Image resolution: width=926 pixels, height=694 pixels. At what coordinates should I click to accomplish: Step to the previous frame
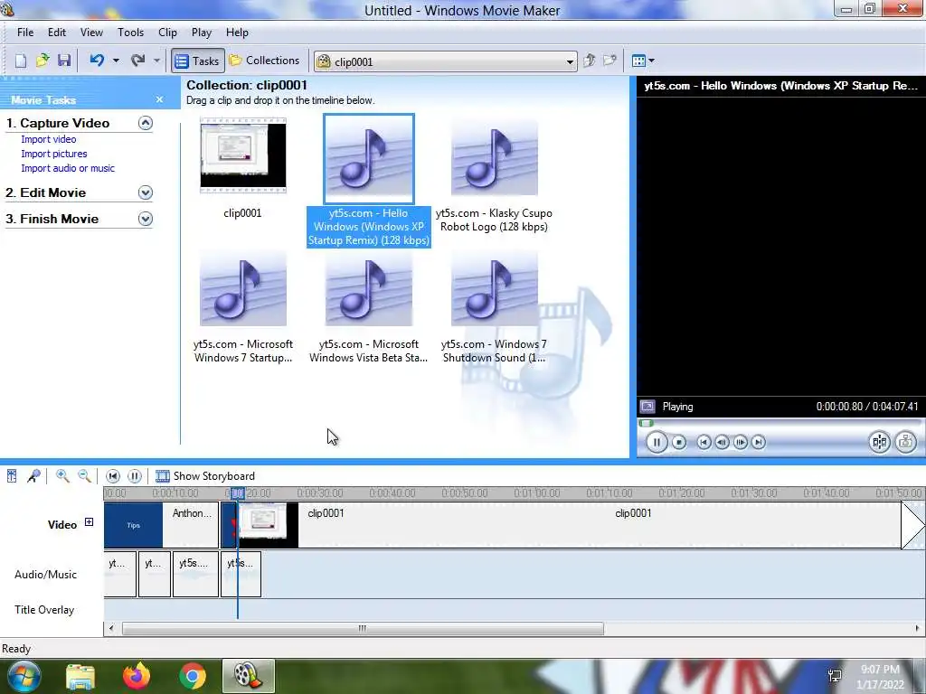click(722, 442)
